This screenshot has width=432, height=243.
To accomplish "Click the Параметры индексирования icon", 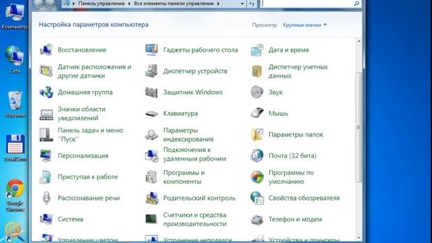I will point(151,135).
